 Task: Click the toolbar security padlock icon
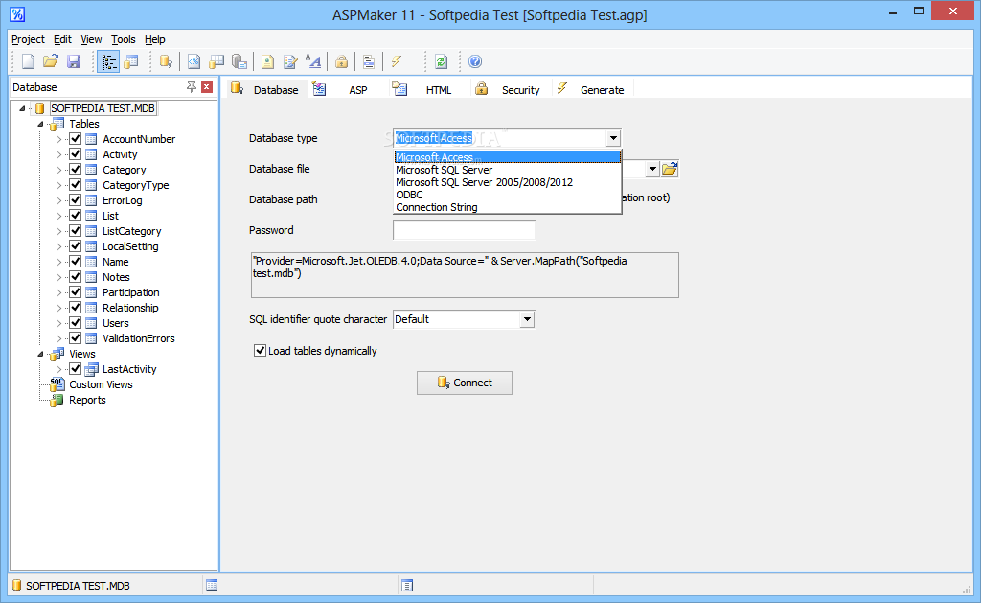[x=341, y=61]
